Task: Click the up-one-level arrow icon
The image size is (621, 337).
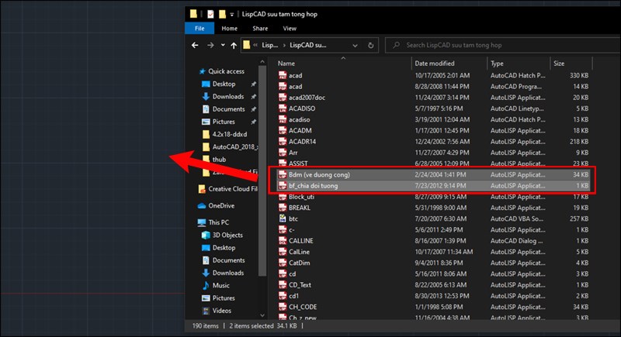Action: point(234,46)
